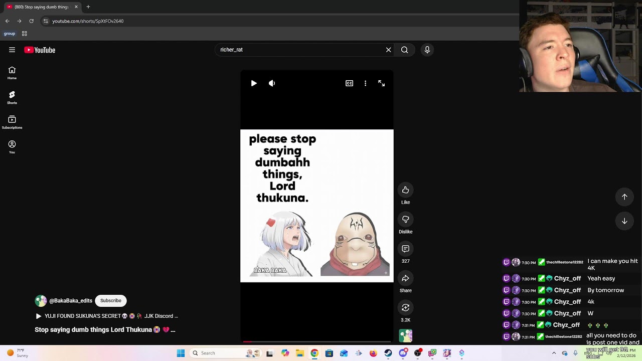
Task: Open Home in the YouTube sidebar
Action: coord(12,73)
